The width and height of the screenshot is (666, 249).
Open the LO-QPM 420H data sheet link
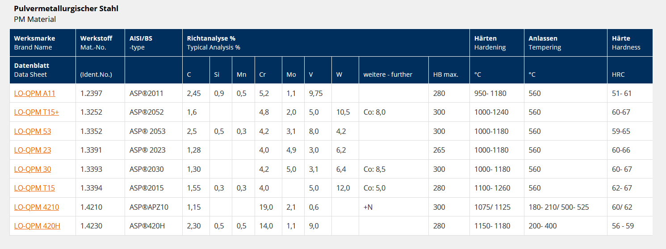click(x=37, y=226)
